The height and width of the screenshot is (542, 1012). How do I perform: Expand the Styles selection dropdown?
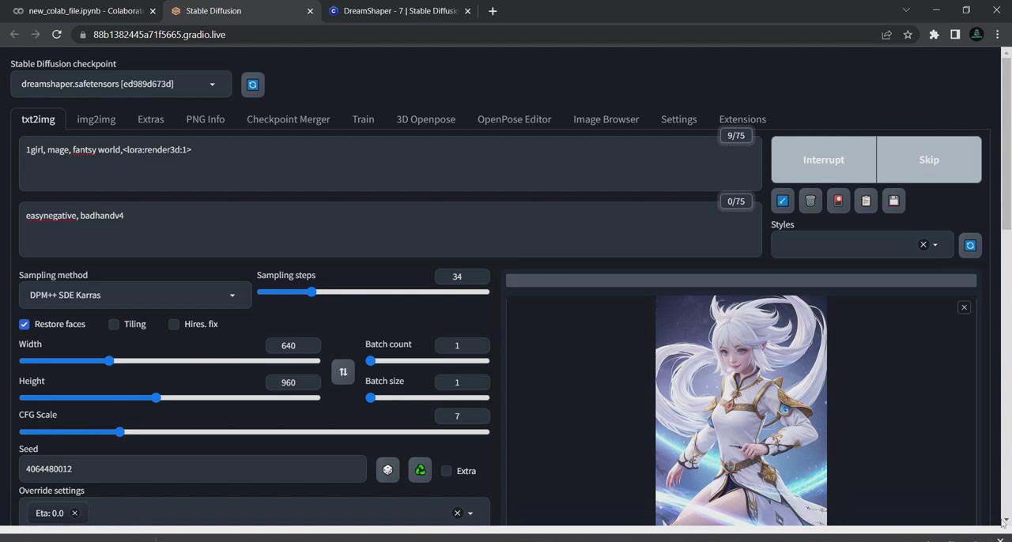pyautogui.click(x=935, y=245)
